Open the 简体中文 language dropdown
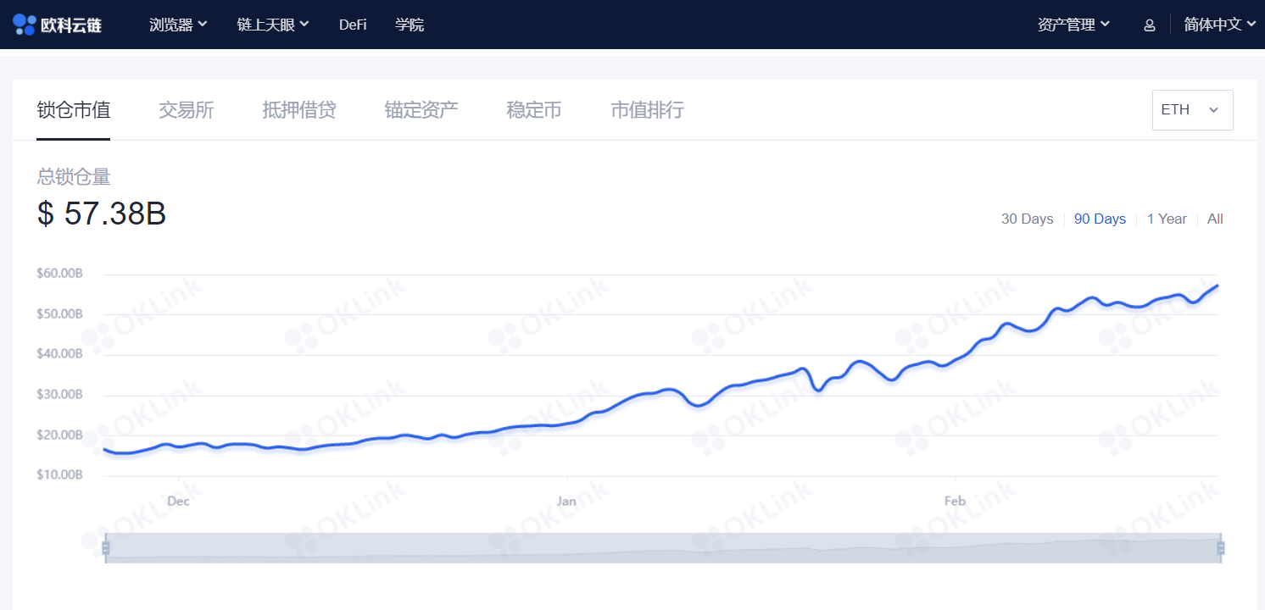Image resolution: width=1265 pixels, height=610 pixels. coord(1219,25)
